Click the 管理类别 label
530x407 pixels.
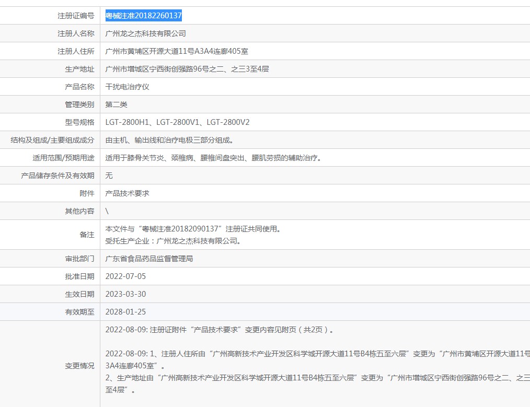80,104
